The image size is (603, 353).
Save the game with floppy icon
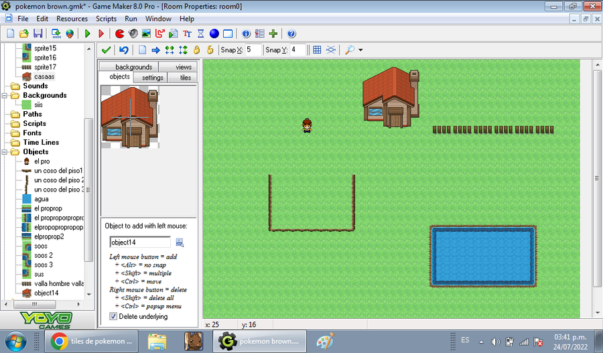pyautogui.click(x=38, y=34)
